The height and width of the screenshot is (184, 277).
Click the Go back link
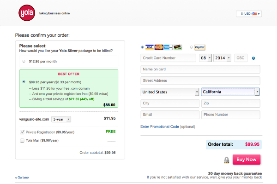22,178
